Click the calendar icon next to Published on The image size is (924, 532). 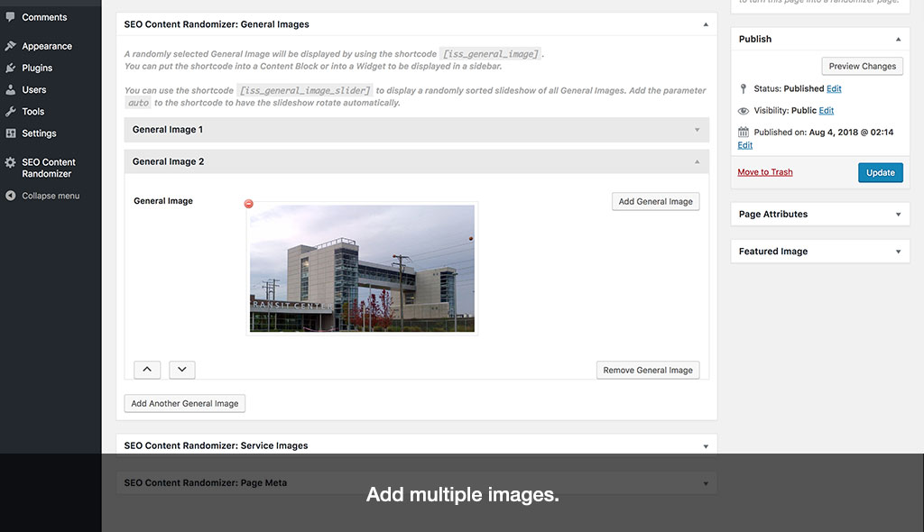(x=744, y=132)
